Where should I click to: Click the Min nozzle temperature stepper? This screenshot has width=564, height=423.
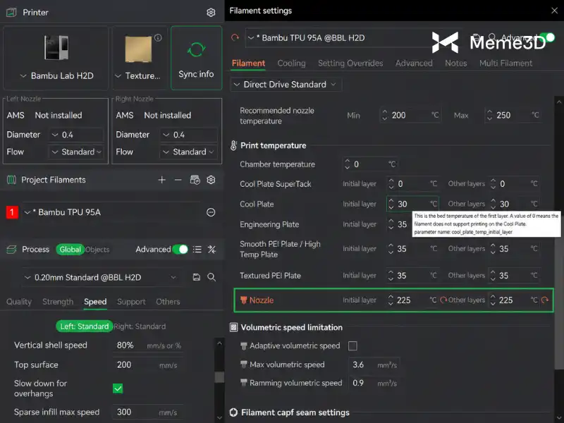pyautogui.click(x=384, y=115)
